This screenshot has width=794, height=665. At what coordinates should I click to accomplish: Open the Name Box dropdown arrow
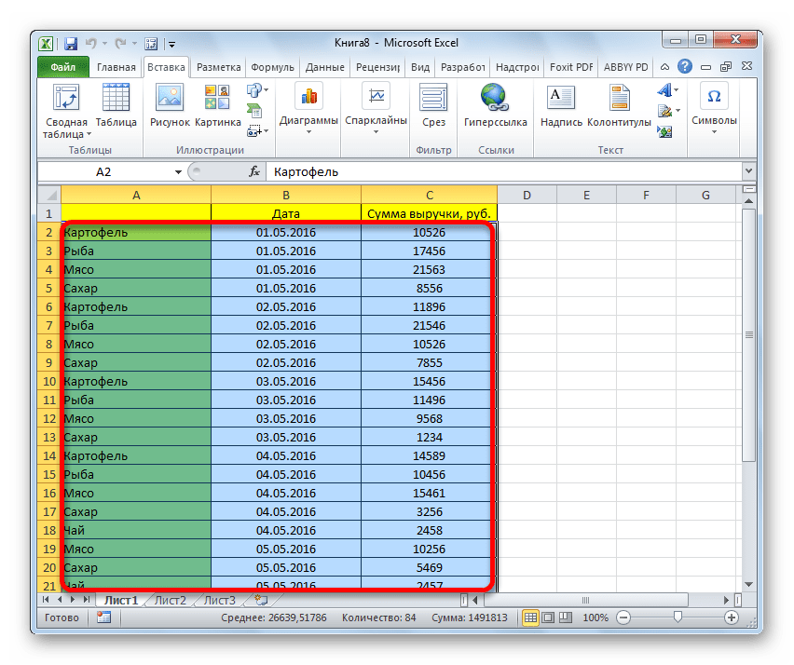point(179,172)
